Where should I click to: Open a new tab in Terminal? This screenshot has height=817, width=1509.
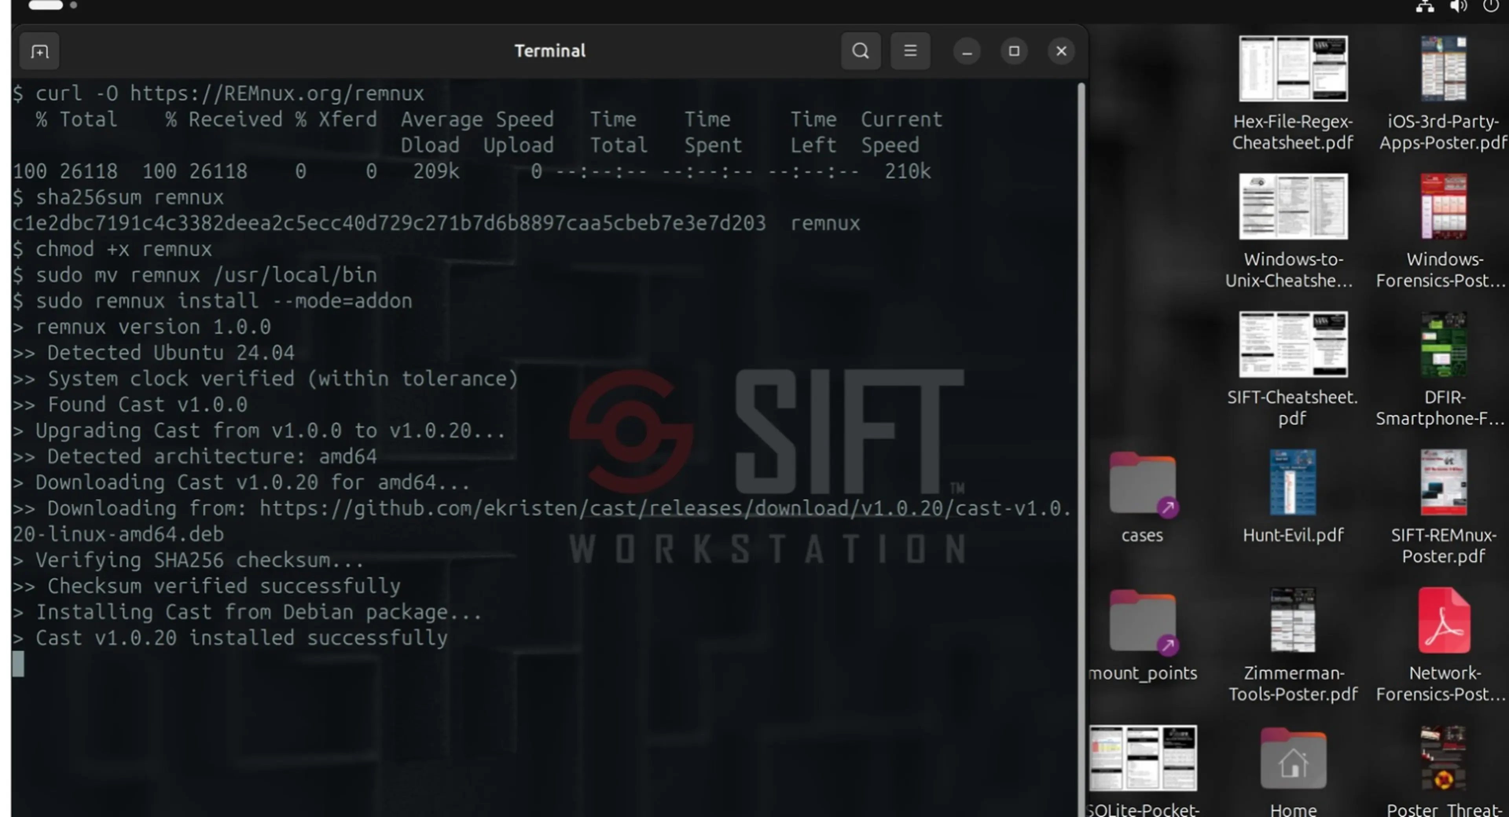coord(39,51)
